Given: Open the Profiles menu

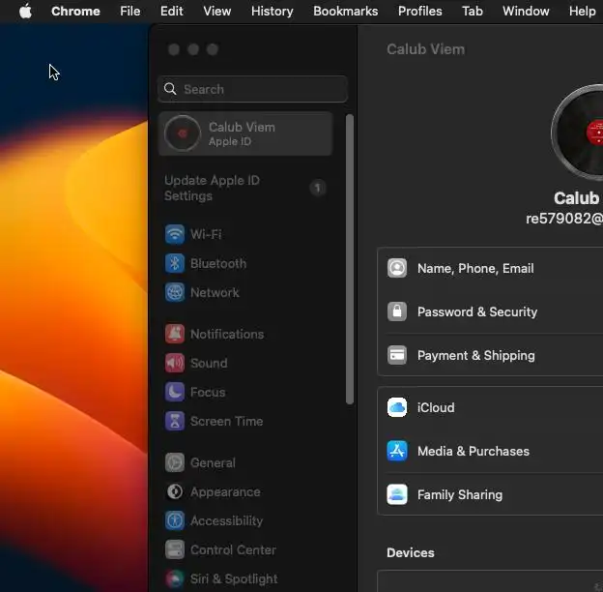Looking at the screenshot, I should tap(420, 11).
